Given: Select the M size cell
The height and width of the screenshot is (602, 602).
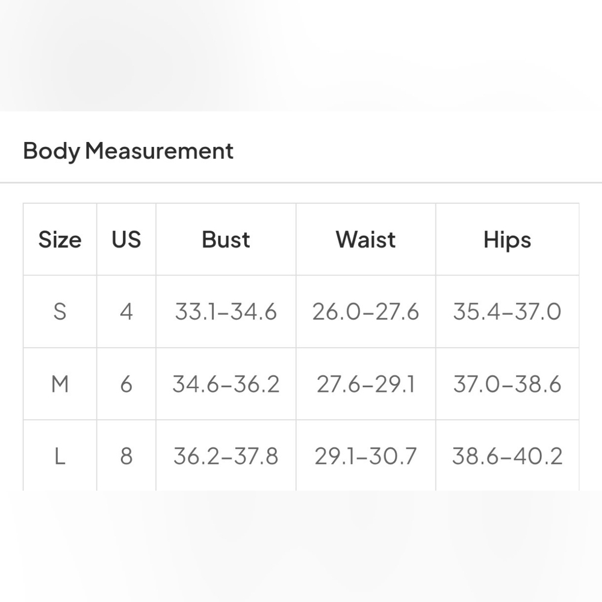Looking at the screenshot, I should 60,384.
